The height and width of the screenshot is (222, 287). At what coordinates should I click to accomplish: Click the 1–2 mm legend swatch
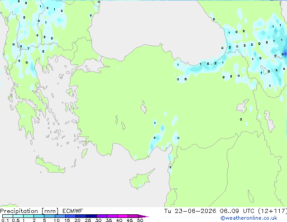point(29,216)
